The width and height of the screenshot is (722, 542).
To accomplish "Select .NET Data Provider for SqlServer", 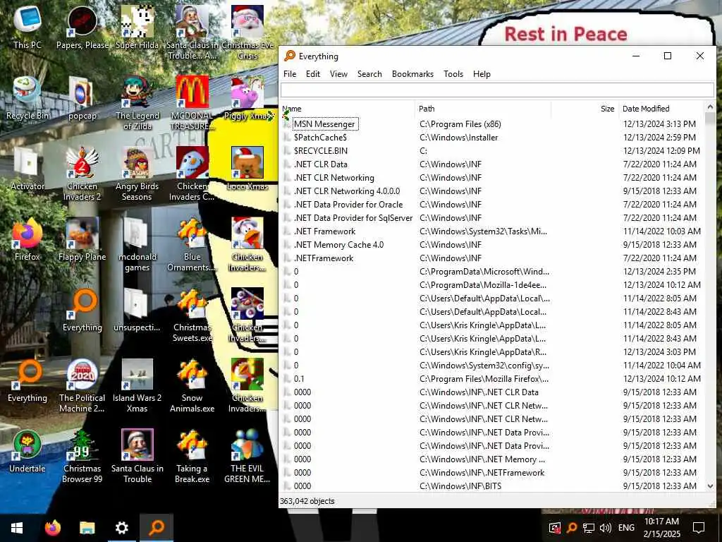I will pos(491,217).
